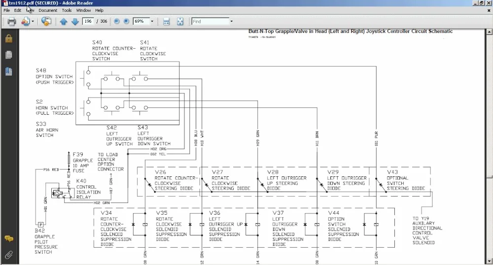
Task: Zoom out with the minus button
Action: click(x=117, y=22)
